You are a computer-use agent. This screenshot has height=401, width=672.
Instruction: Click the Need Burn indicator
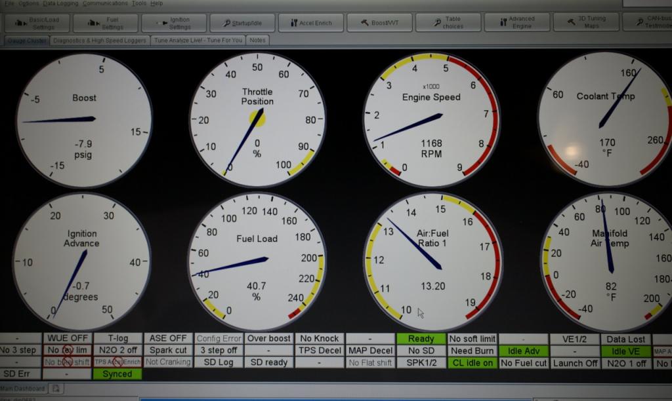click(472, 351)
